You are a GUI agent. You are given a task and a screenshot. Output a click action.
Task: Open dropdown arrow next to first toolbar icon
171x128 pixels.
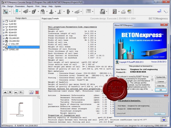(x=10, y=12)
